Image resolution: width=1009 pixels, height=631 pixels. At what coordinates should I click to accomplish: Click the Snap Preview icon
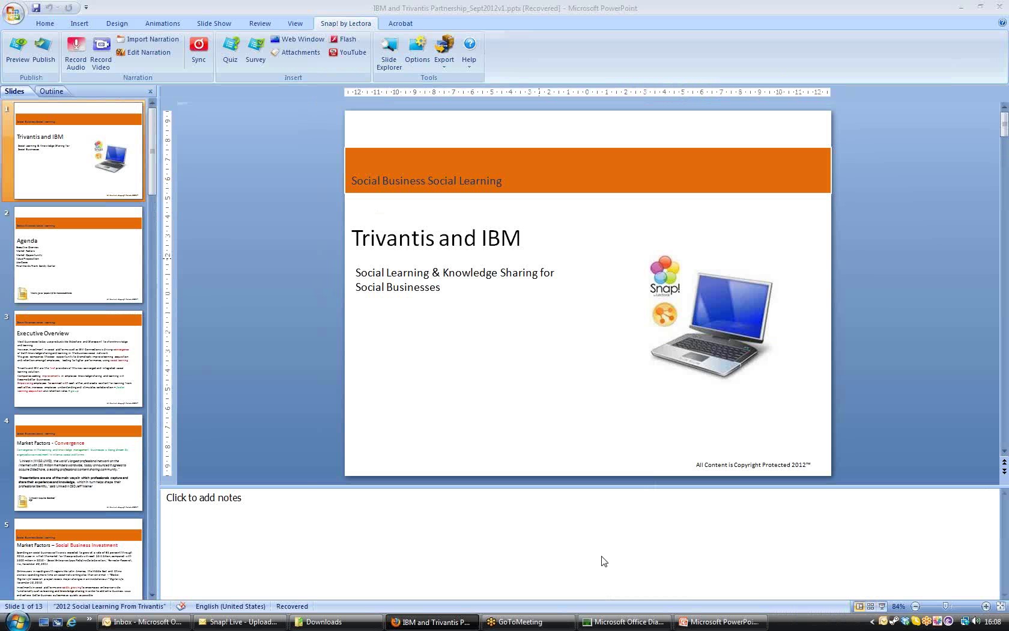click(x=18, y=49)
